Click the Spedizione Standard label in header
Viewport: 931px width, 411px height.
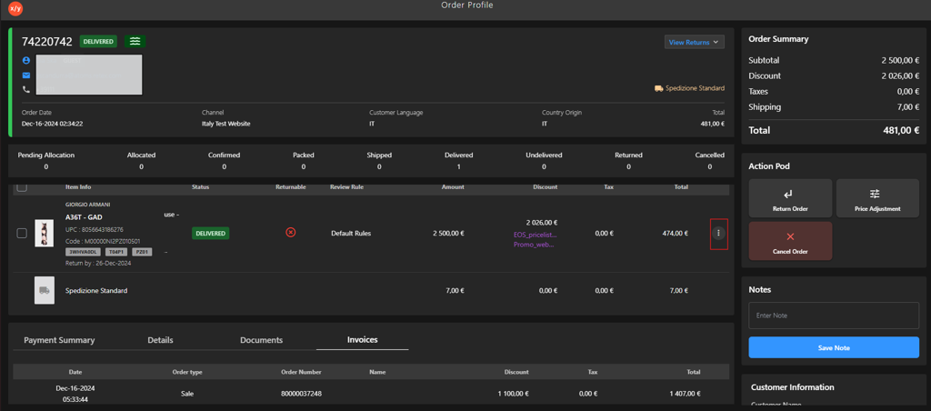tap(696, 88)
